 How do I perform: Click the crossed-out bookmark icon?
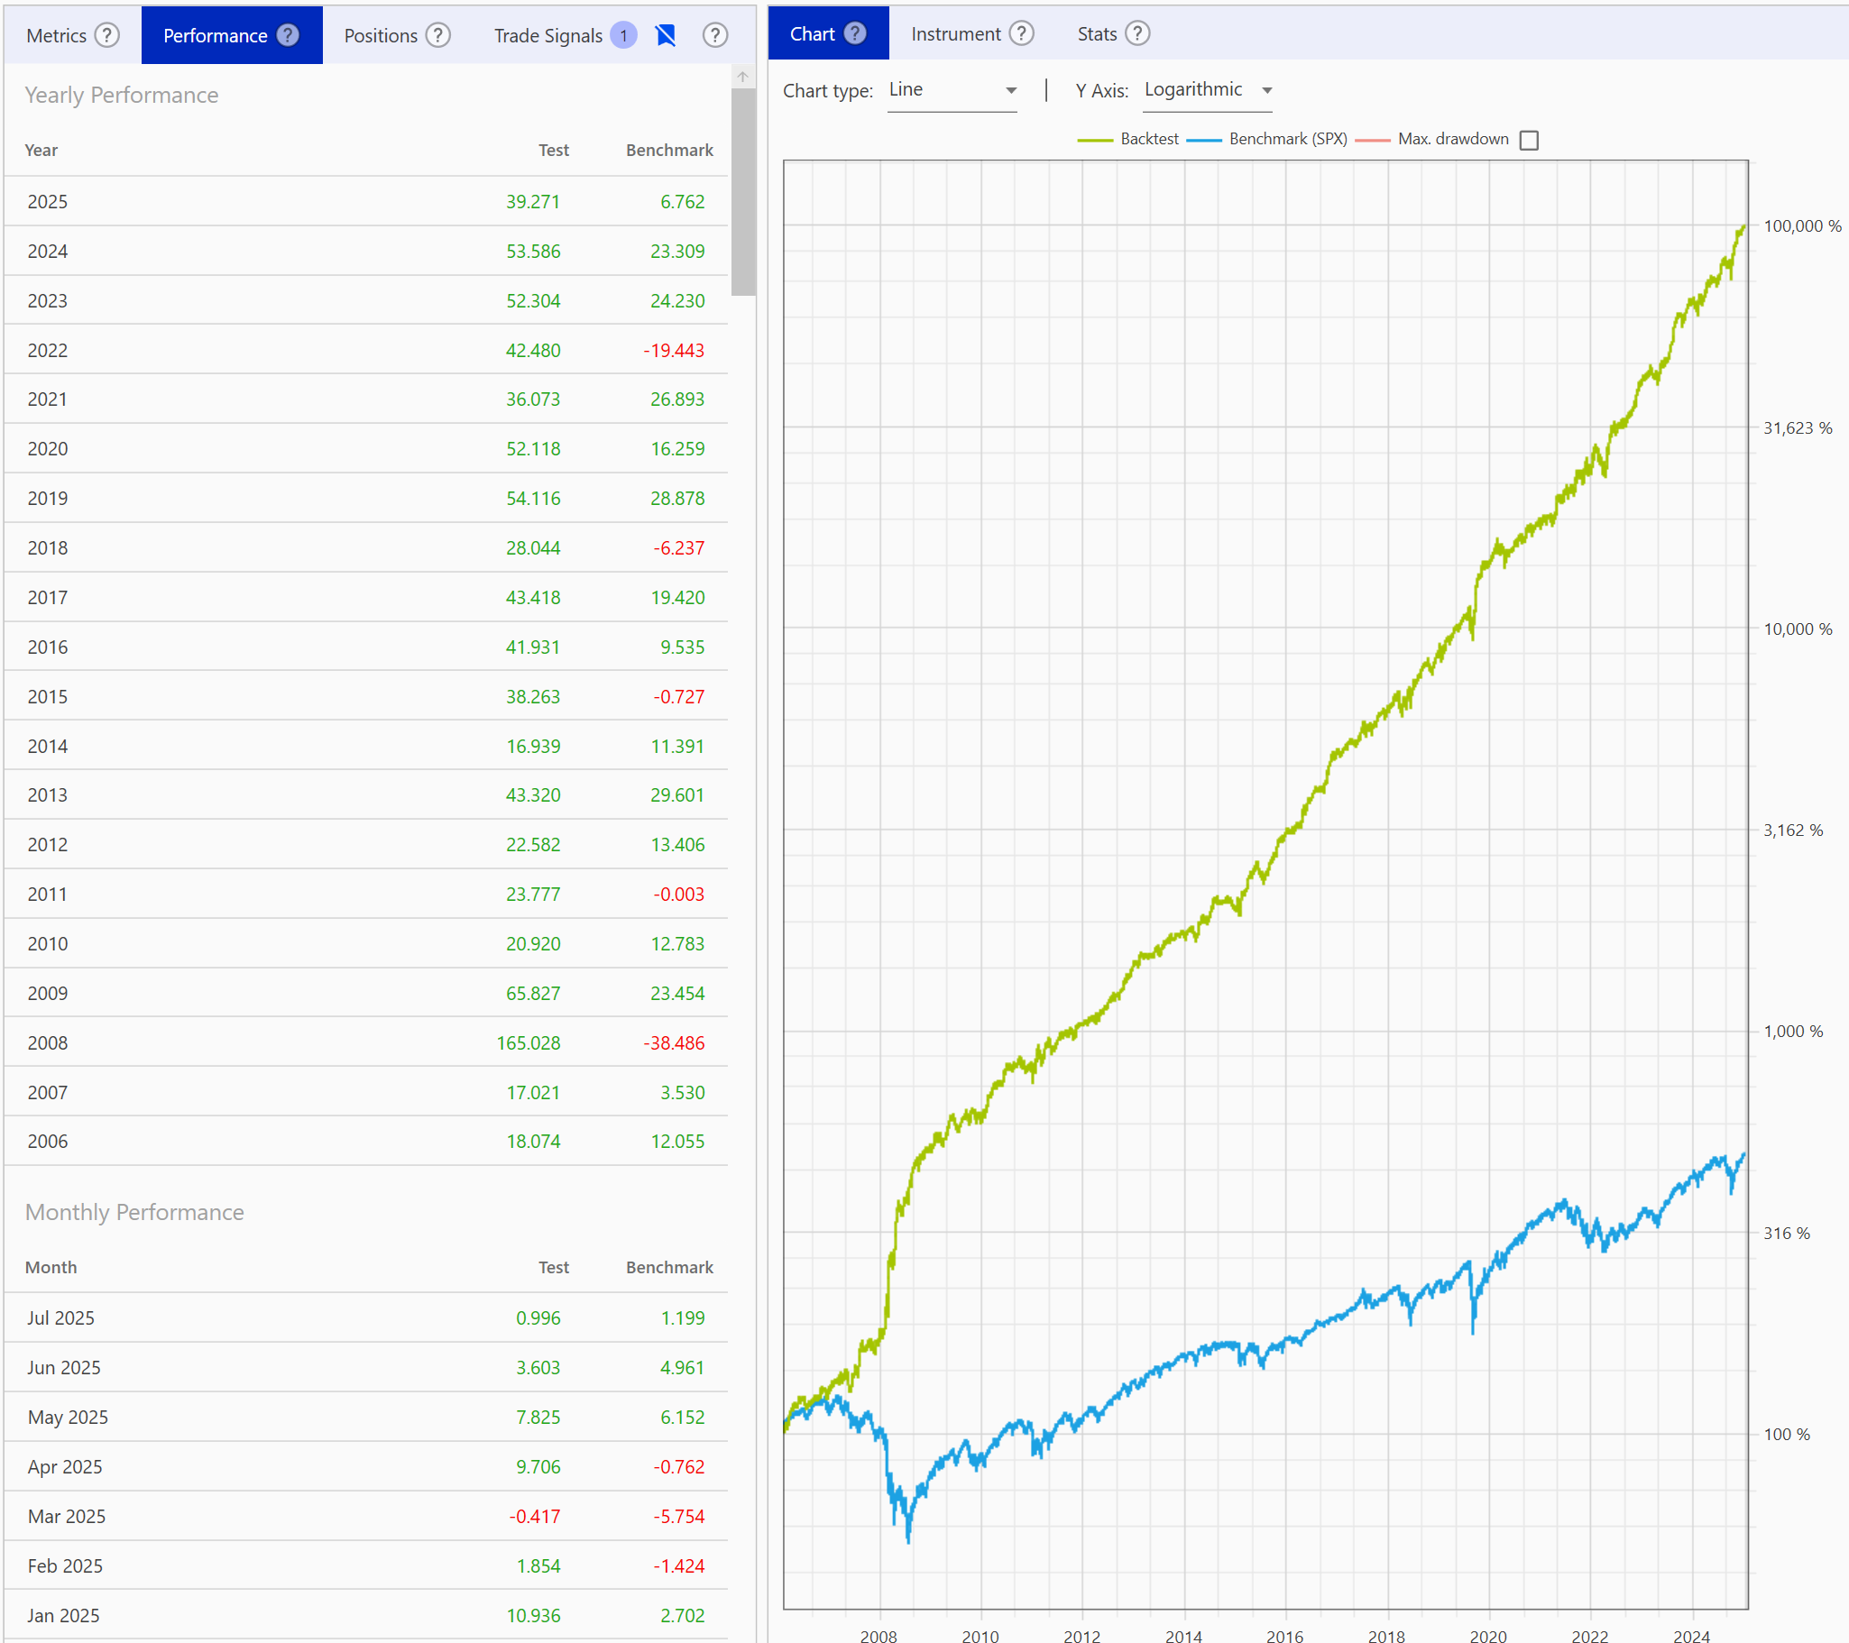coord(666,35)
